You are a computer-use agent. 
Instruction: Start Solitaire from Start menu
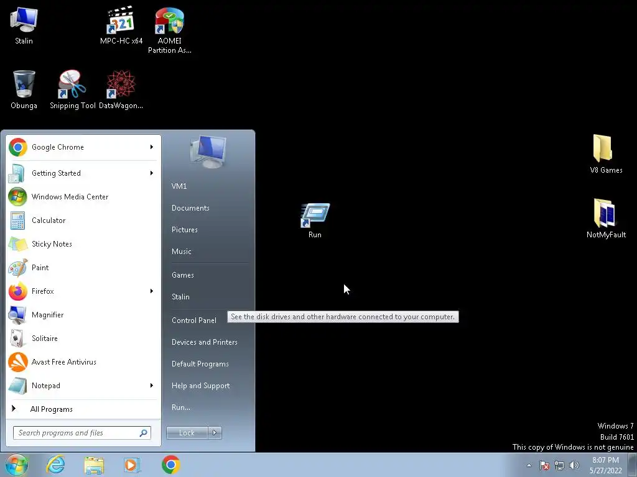point(83,338)
